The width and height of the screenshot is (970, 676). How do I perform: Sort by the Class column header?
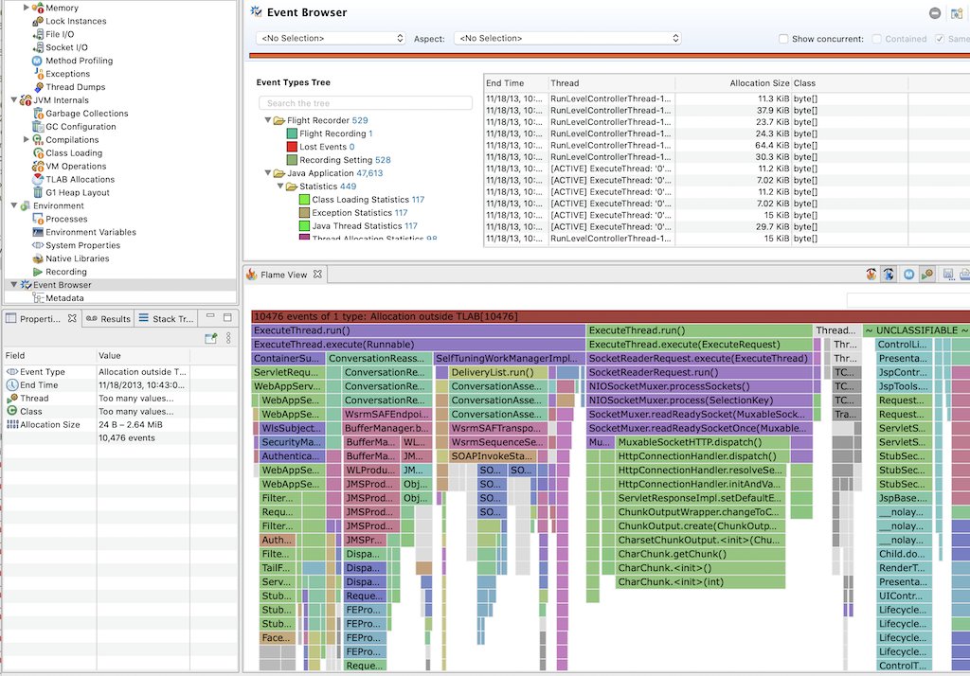click(x=850, y=83)
